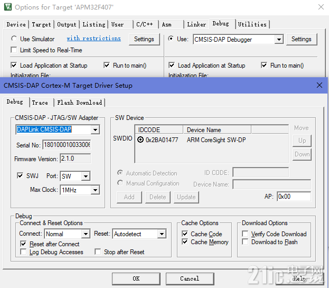Open the Reset Autodetect dropdown

[162, 234]
